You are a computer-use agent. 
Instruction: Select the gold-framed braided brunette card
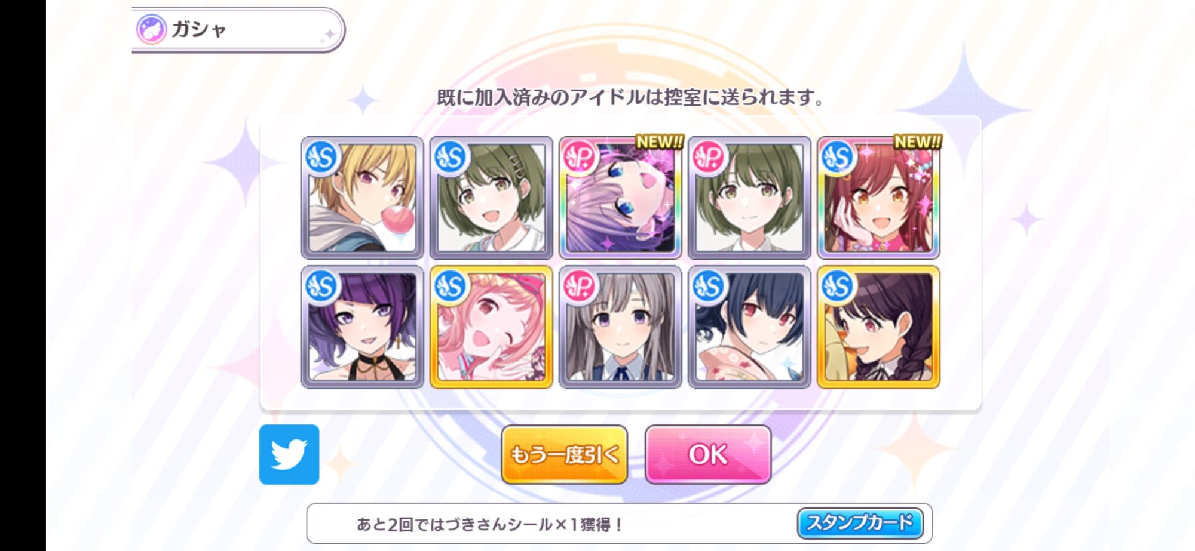[878, 327]
